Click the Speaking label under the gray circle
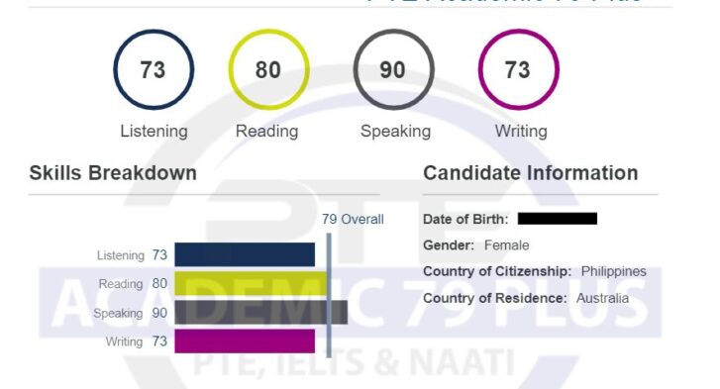 (395, 132)
